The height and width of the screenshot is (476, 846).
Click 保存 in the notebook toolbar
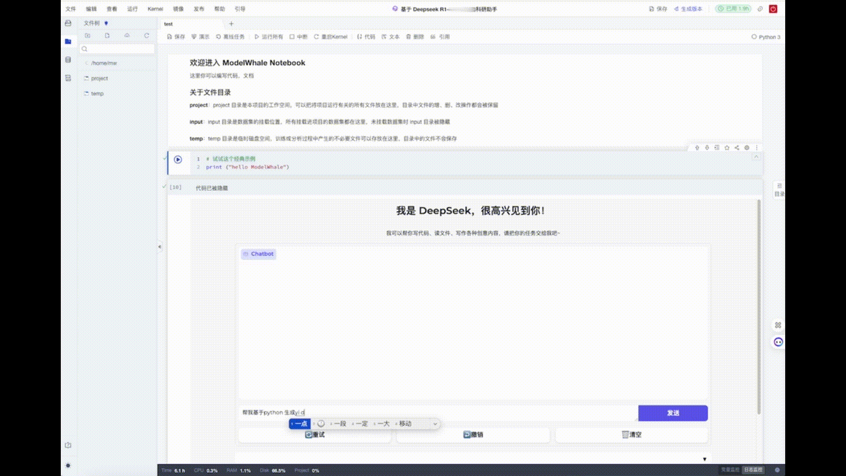176,37
